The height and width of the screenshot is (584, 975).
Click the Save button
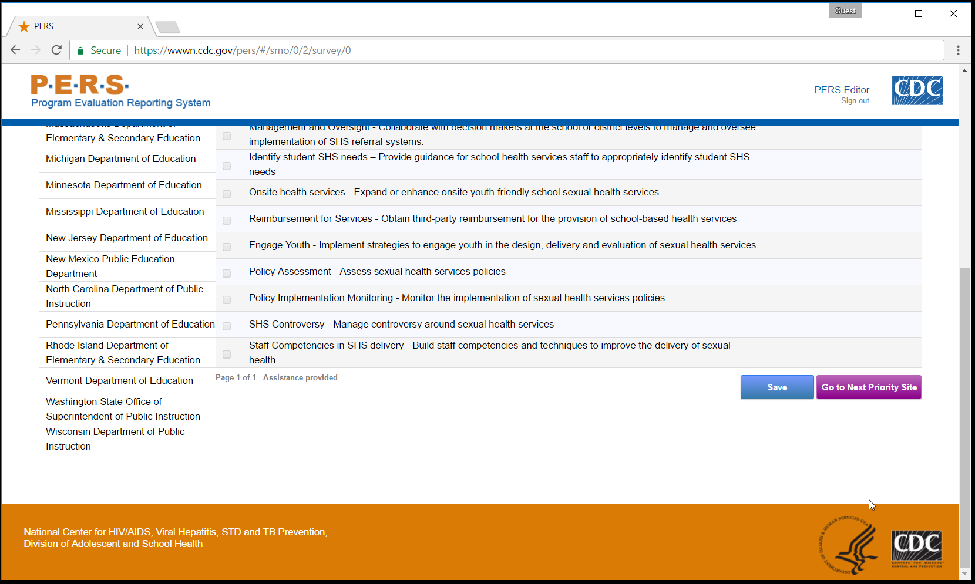[x=777, y=387]
